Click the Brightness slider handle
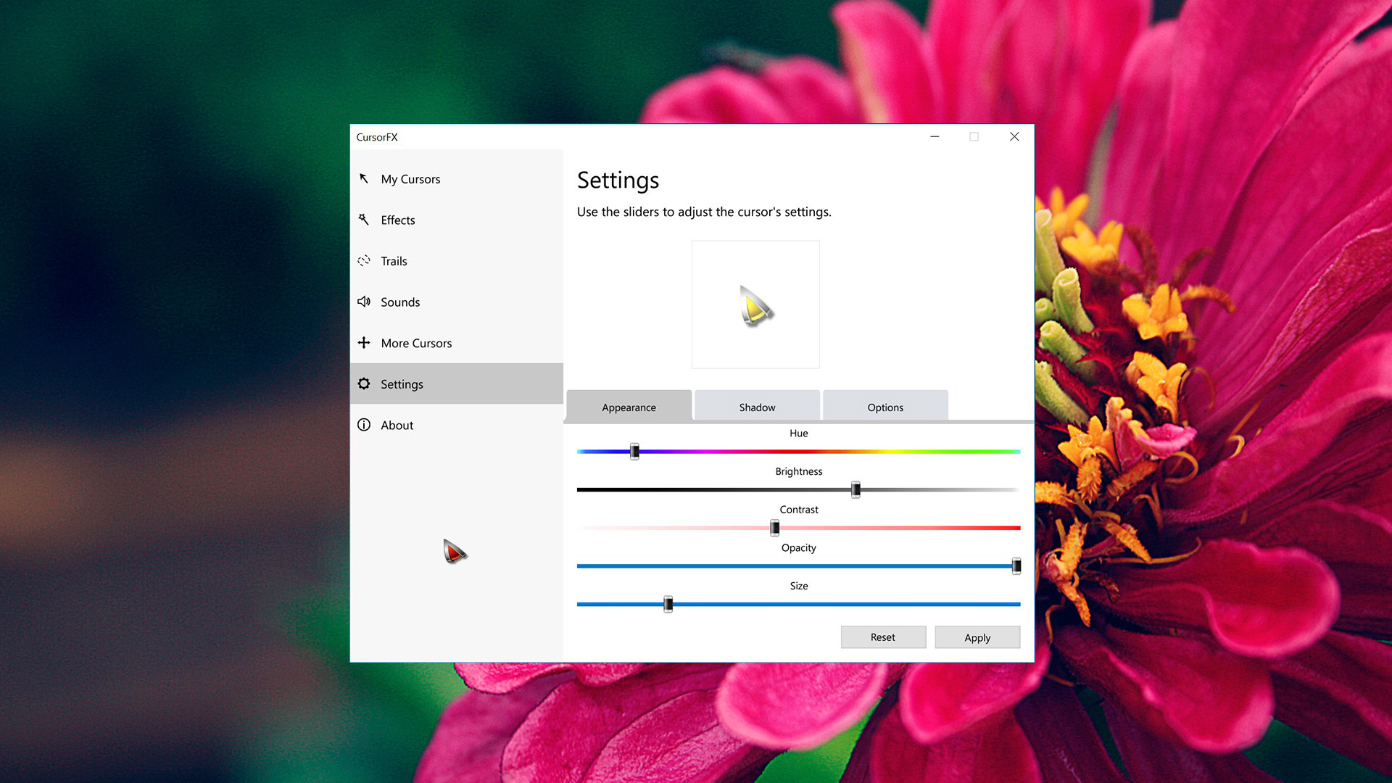 click(855, 489)
